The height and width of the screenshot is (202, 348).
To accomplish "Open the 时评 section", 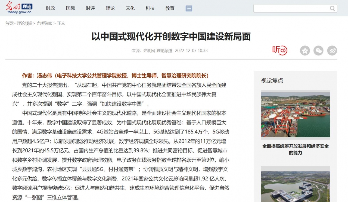I will tap(90, 8).
